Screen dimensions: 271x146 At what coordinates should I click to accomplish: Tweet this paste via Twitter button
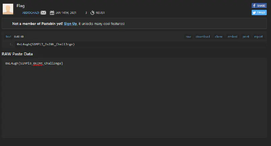[259, 12]
